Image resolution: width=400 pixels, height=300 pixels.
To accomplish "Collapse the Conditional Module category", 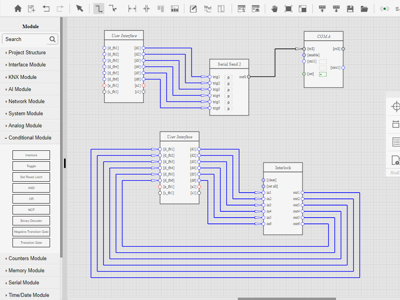I will pyautogui.click(x=30, y=137).
